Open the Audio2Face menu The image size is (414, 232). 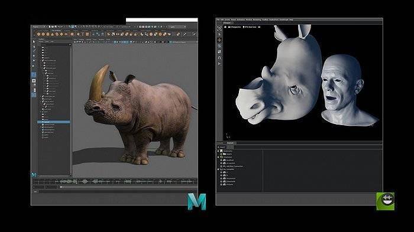(274, 19)
